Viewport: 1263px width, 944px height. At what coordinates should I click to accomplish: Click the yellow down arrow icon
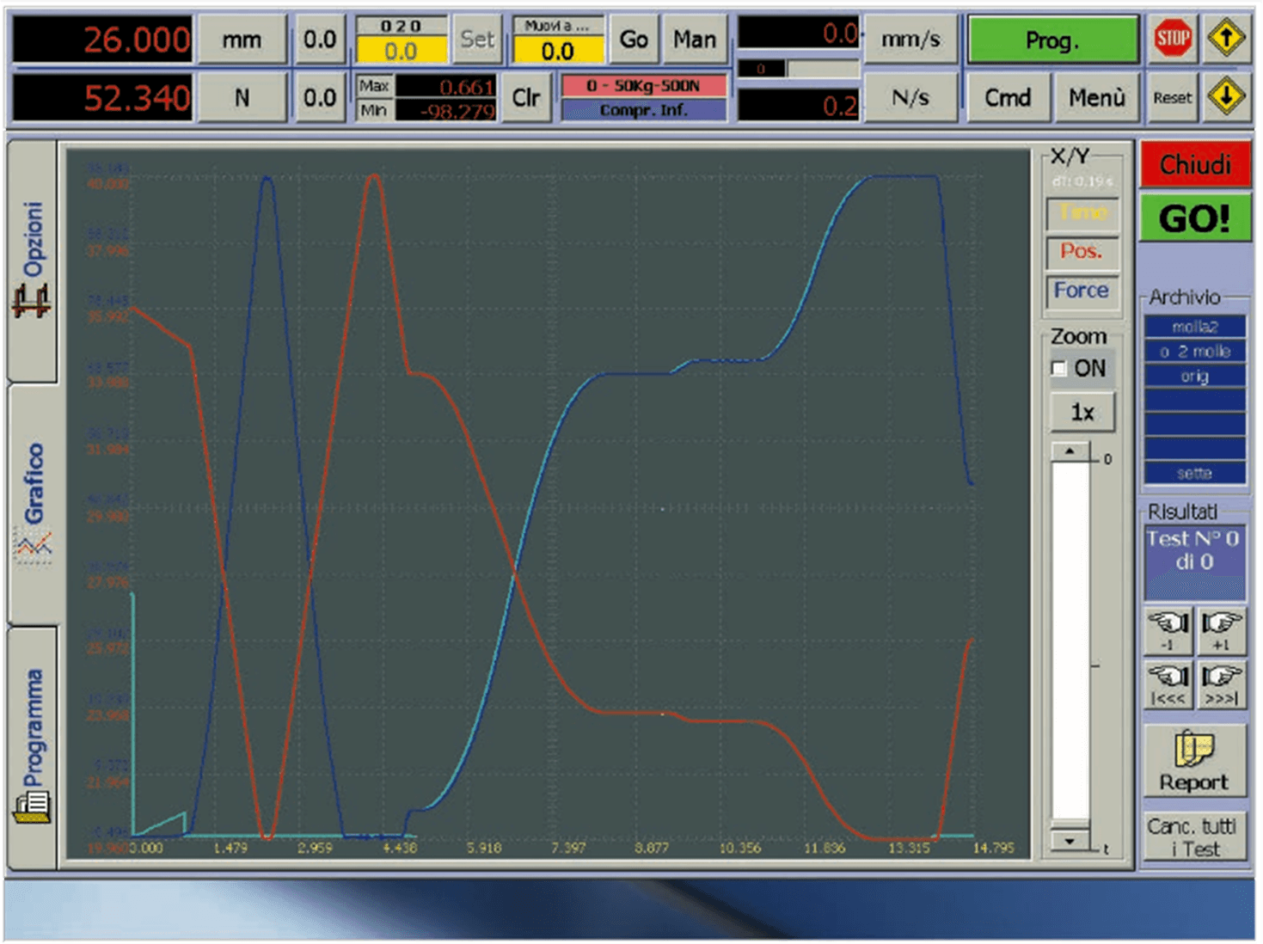point(1226,97)
